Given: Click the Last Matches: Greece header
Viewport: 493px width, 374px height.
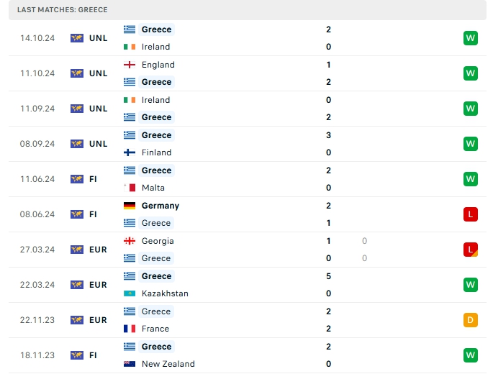Looking at the screenshot, I should point(63,10).
